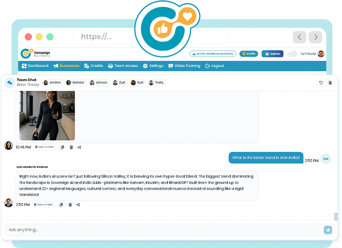Image resolution: width=342 pixels, height=248 pixels.
Task: Click the Zuri Adebayo Mensah name label
Action: [x=32, y=167]
